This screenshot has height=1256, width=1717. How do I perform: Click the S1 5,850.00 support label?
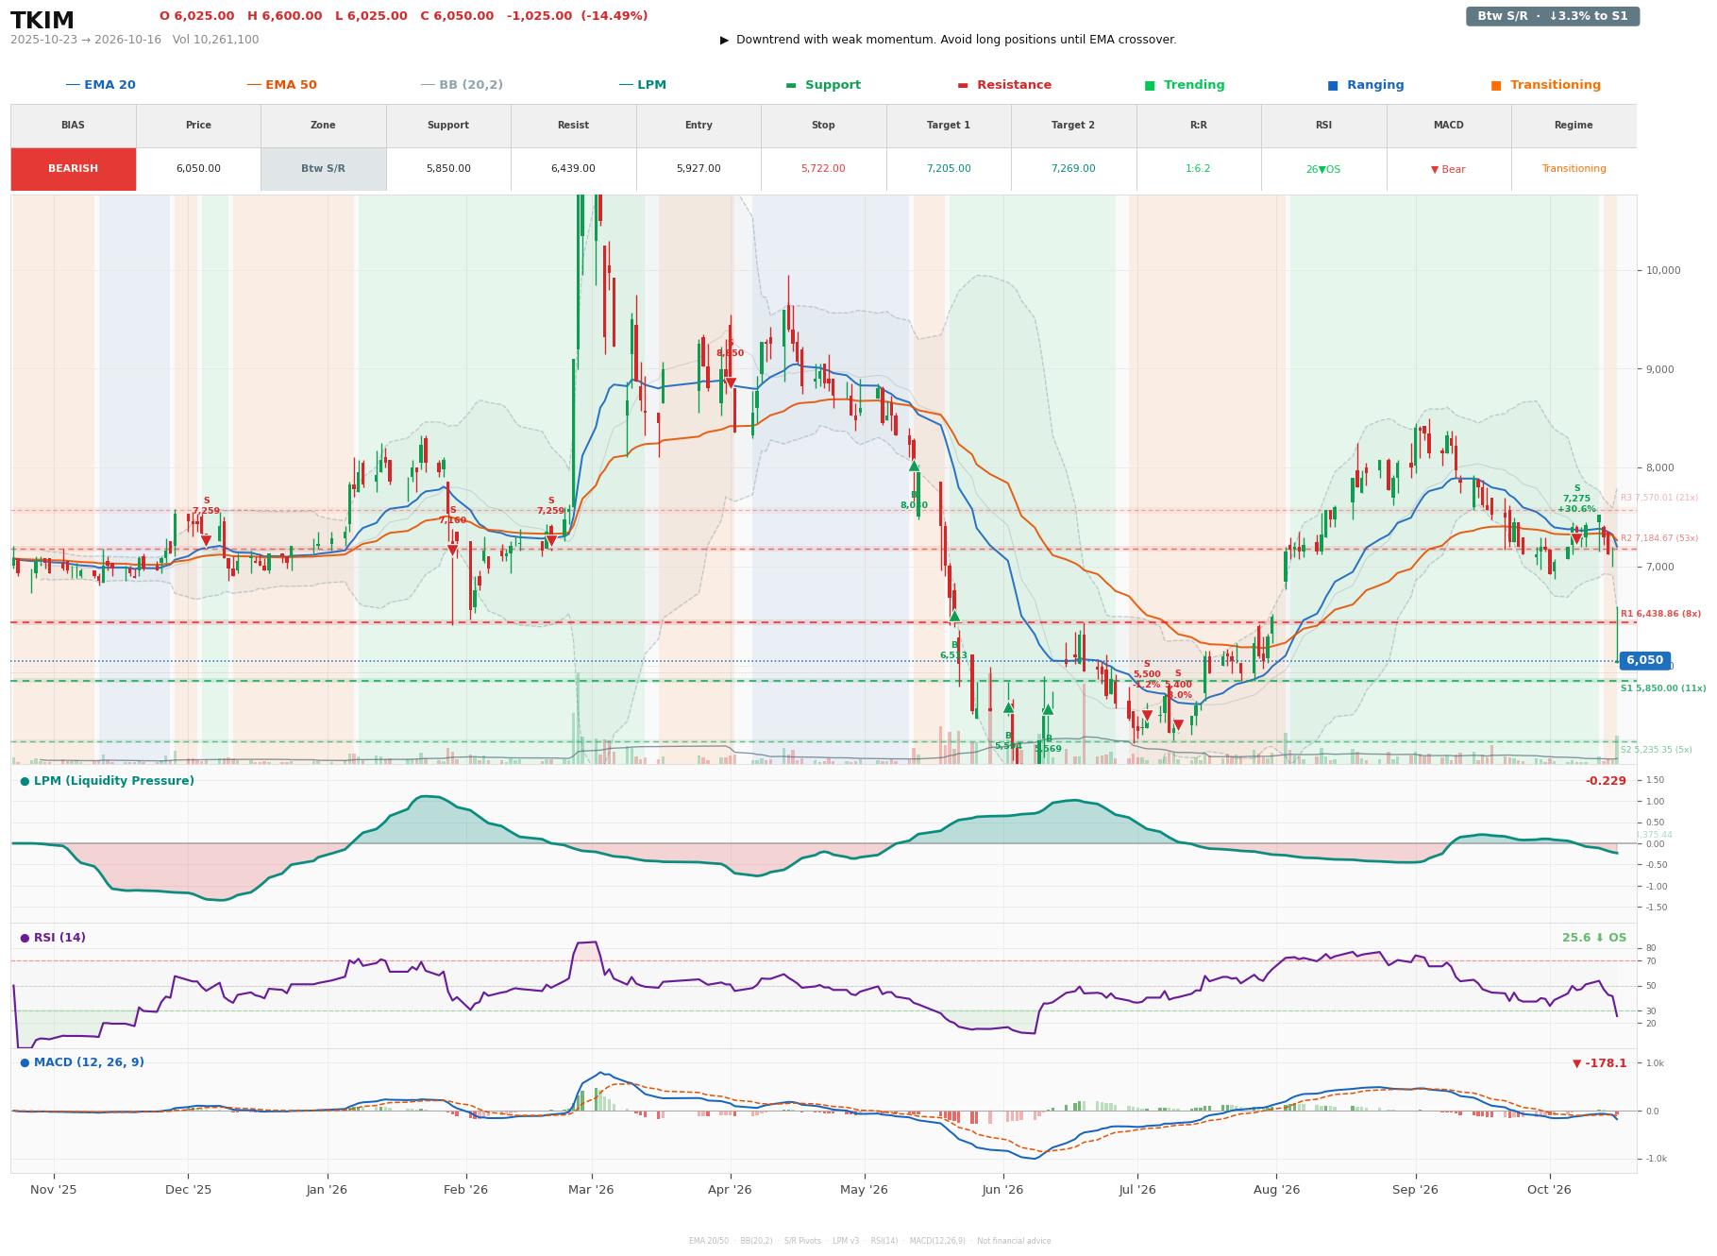1663,688
